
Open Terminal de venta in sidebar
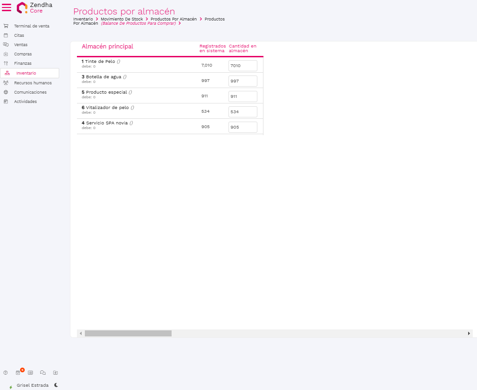(x=31, y=26)
